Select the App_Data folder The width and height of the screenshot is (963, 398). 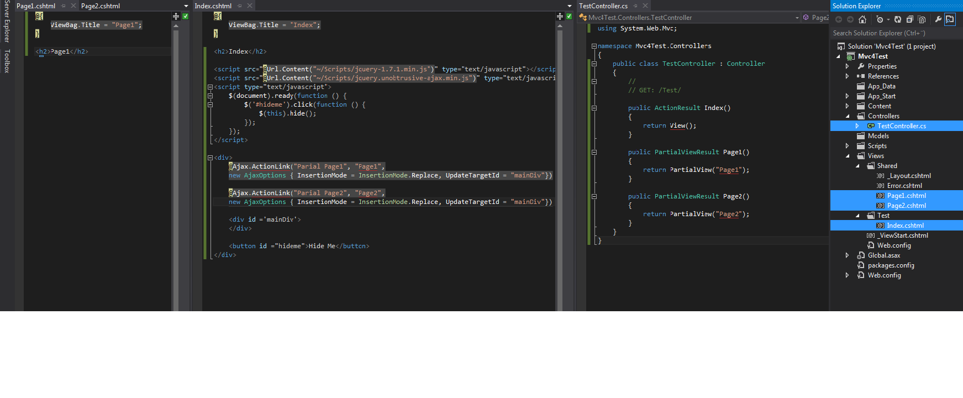pyautogui.click(x=881, y=86)
